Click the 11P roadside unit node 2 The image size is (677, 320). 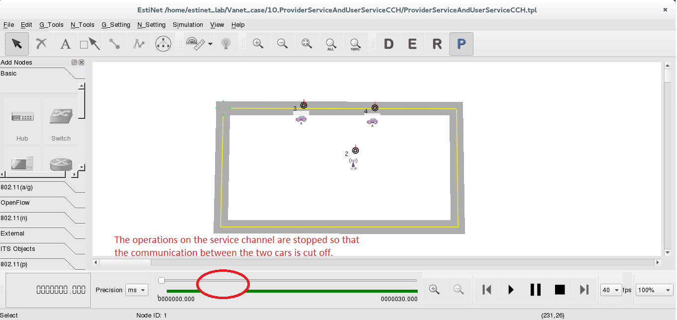click(x=353, y=164)
